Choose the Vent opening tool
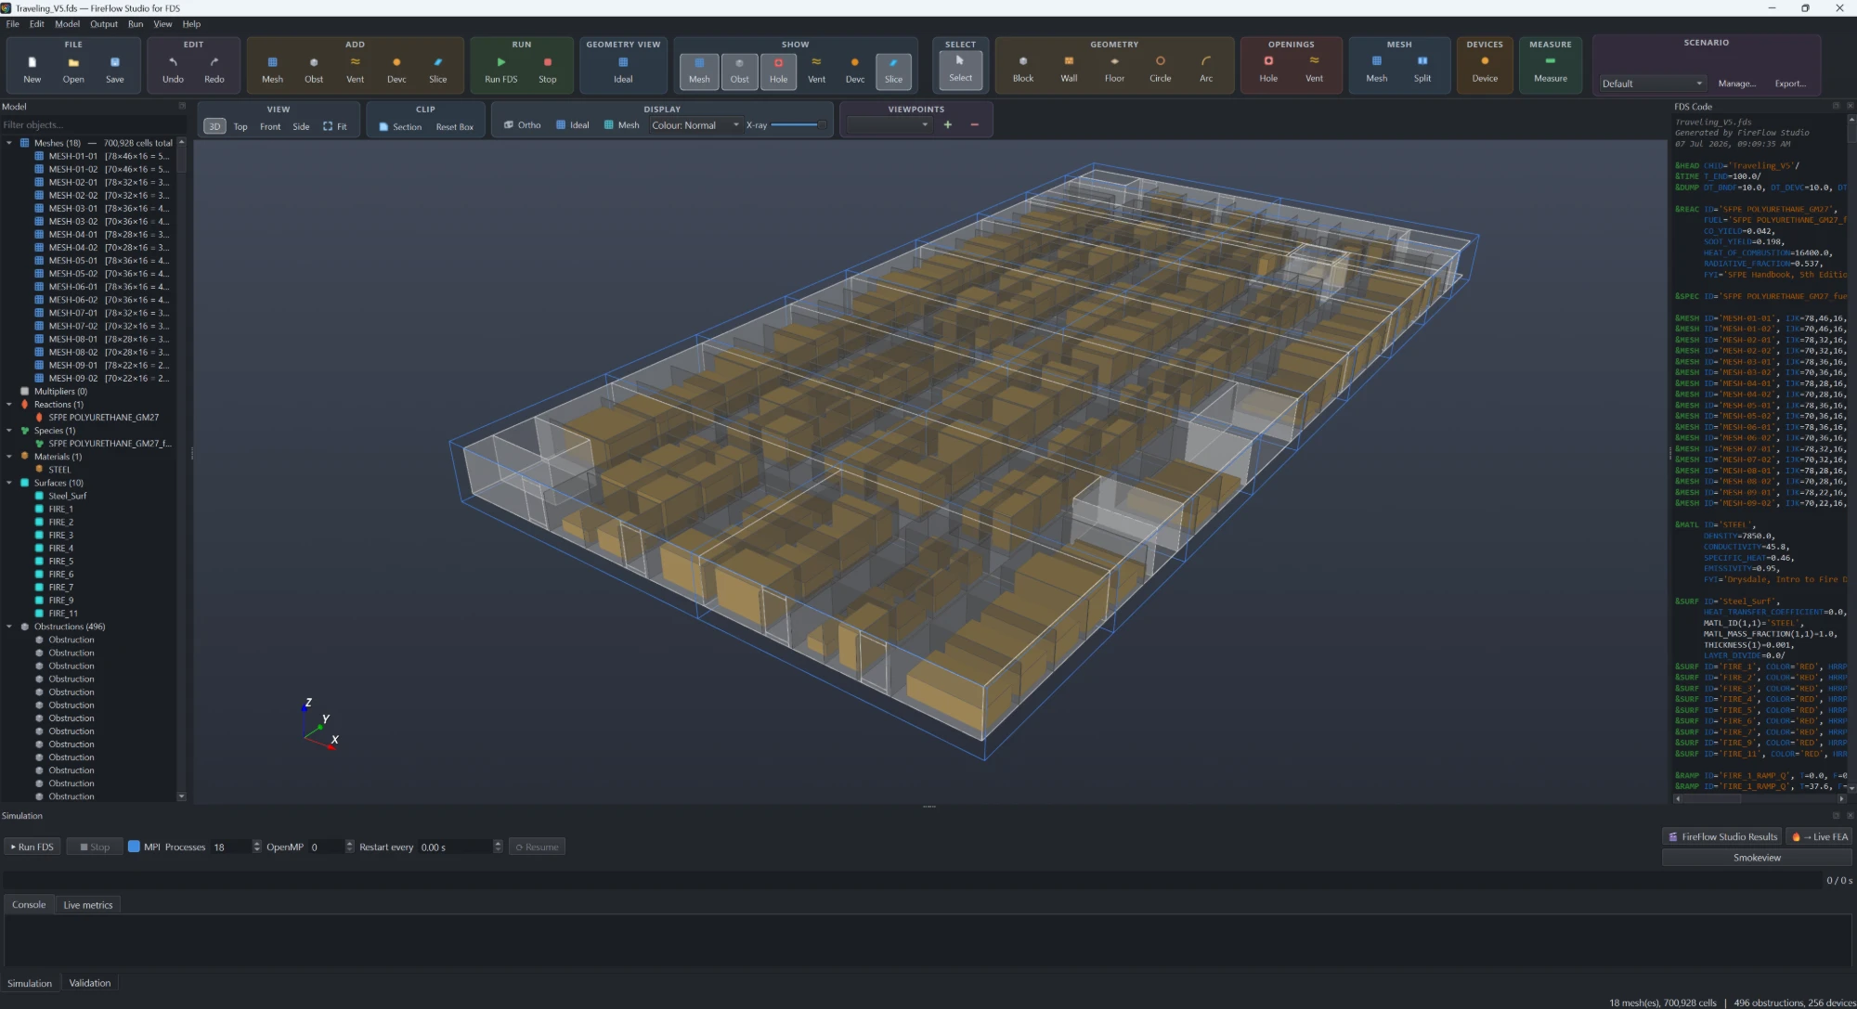Image resolution: width=1857 pixels, height=1009 pixels. point(1314,69)
